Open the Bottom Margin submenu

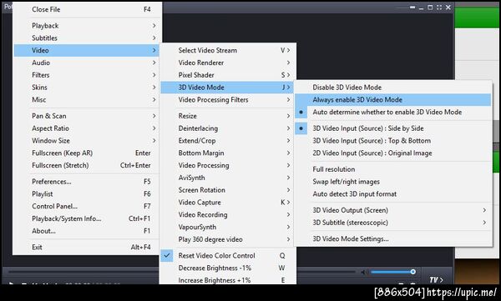tap(227, 153)
